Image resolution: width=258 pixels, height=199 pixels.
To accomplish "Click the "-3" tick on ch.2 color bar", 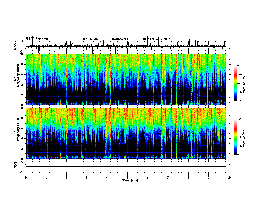I will point(240,119).
